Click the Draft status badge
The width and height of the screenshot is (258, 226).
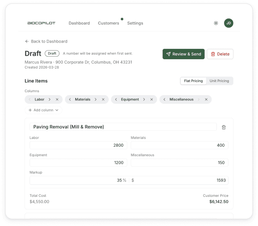[52, 54]
